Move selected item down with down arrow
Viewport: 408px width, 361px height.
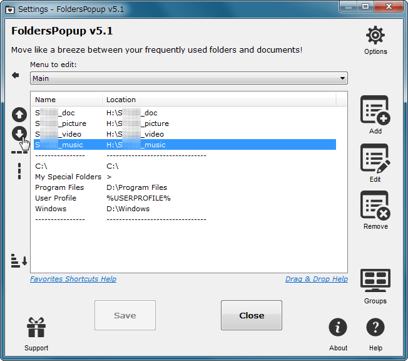click(19, 133)
